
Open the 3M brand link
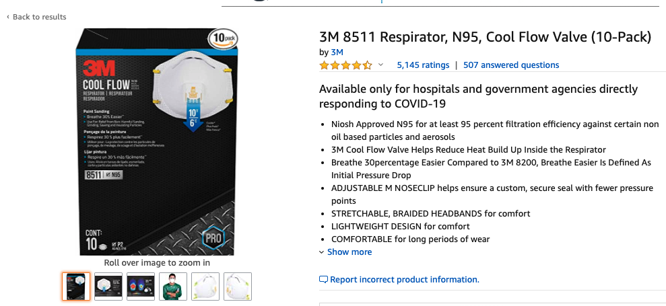[337, 52]
